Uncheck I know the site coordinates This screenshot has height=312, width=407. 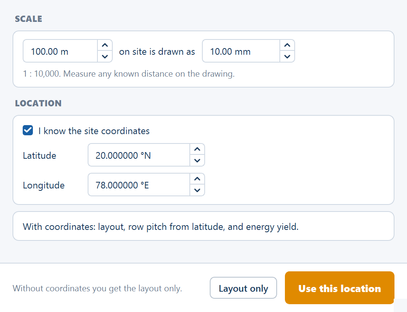pos(28,130)
